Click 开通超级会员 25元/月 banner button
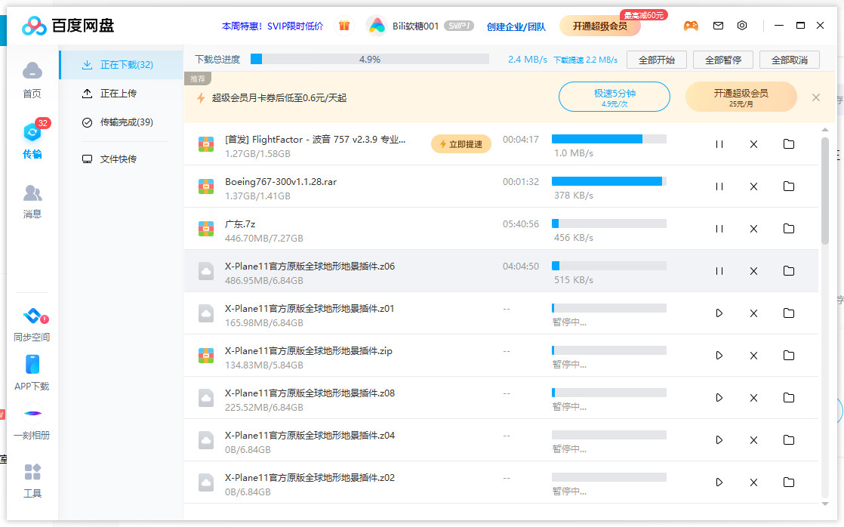Screen dimensions: 844x527 741,97
